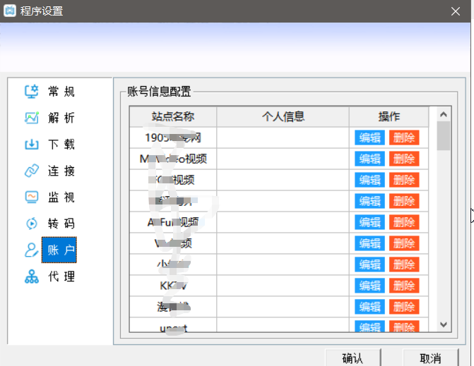This screenshot has height=366, width=474.
Task: Click the 站点名称 column header
Action: 173,116
